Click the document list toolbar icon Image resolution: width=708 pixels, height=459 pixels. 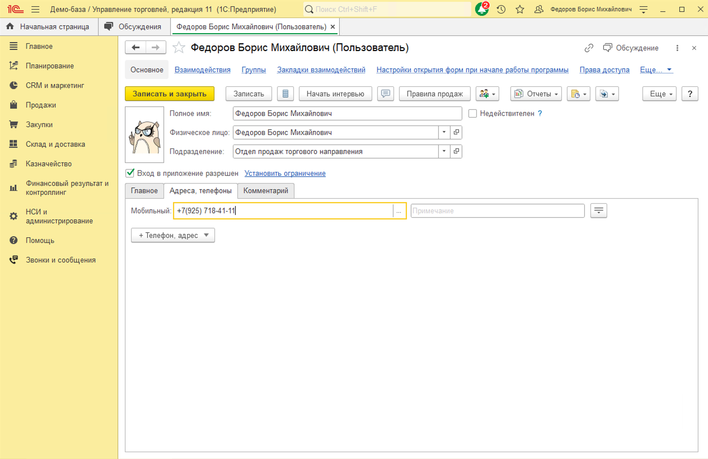[x=285, y=94]
